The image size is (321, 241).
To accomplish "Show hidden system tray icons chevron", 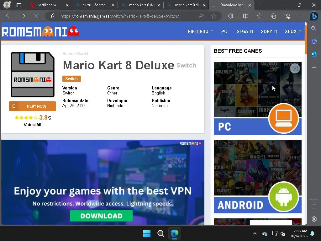I will 255,233.
